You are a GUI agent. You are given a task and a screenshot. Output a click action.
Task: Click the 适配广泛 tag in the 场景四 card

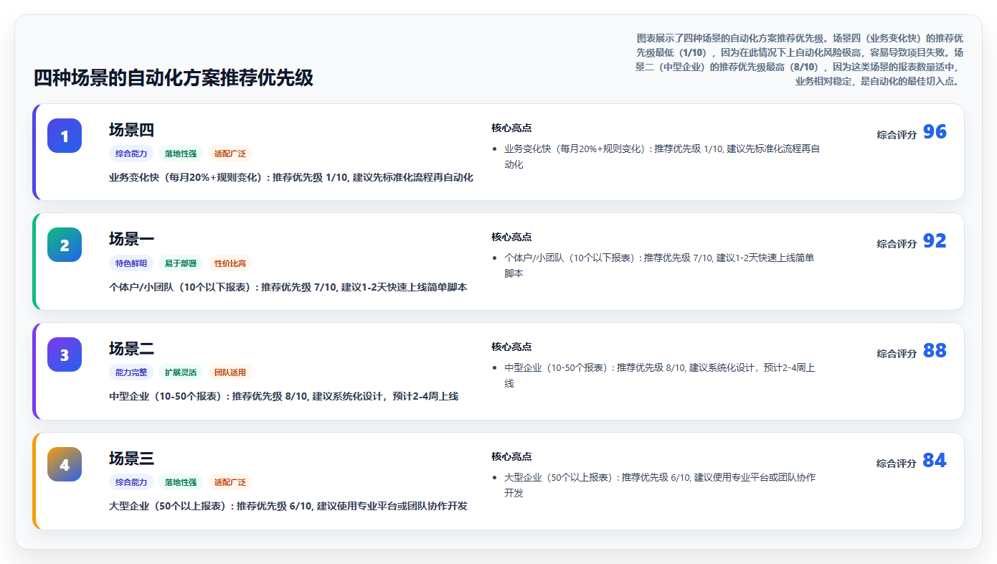[230, 154]
